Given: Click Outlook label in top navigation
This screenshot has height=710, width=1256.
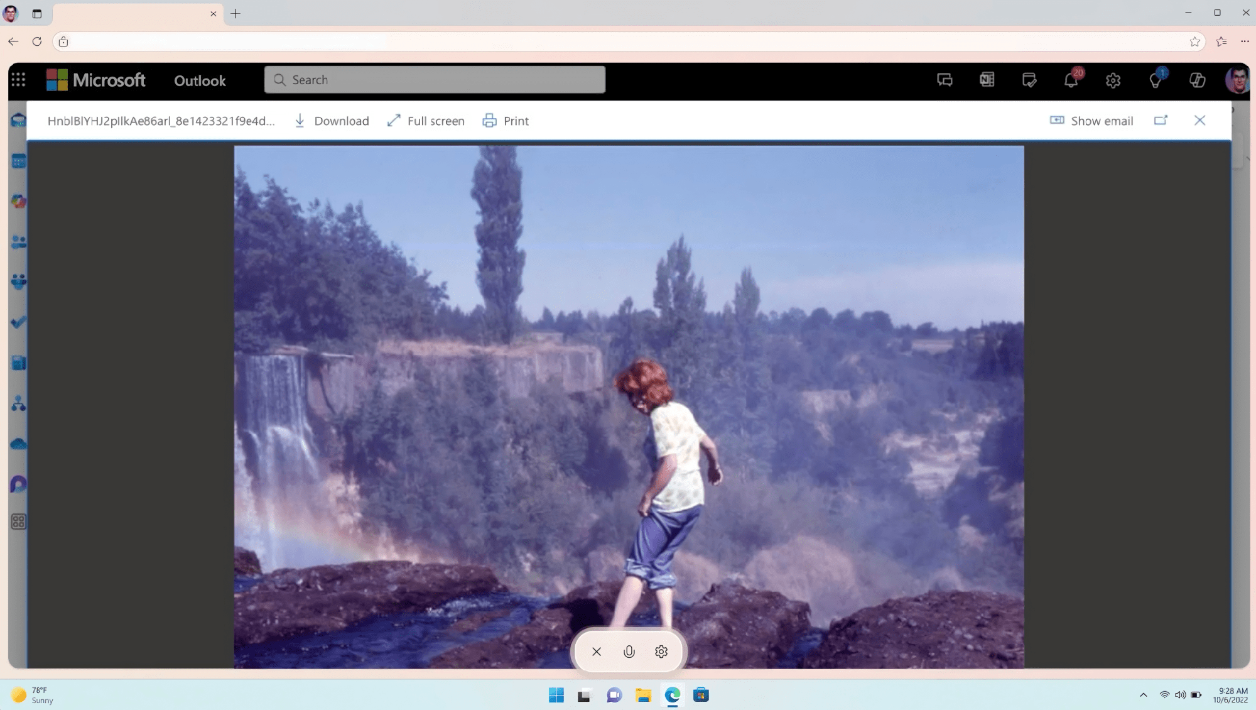Looking at the screenshot, I should click(x=199, y=79).
